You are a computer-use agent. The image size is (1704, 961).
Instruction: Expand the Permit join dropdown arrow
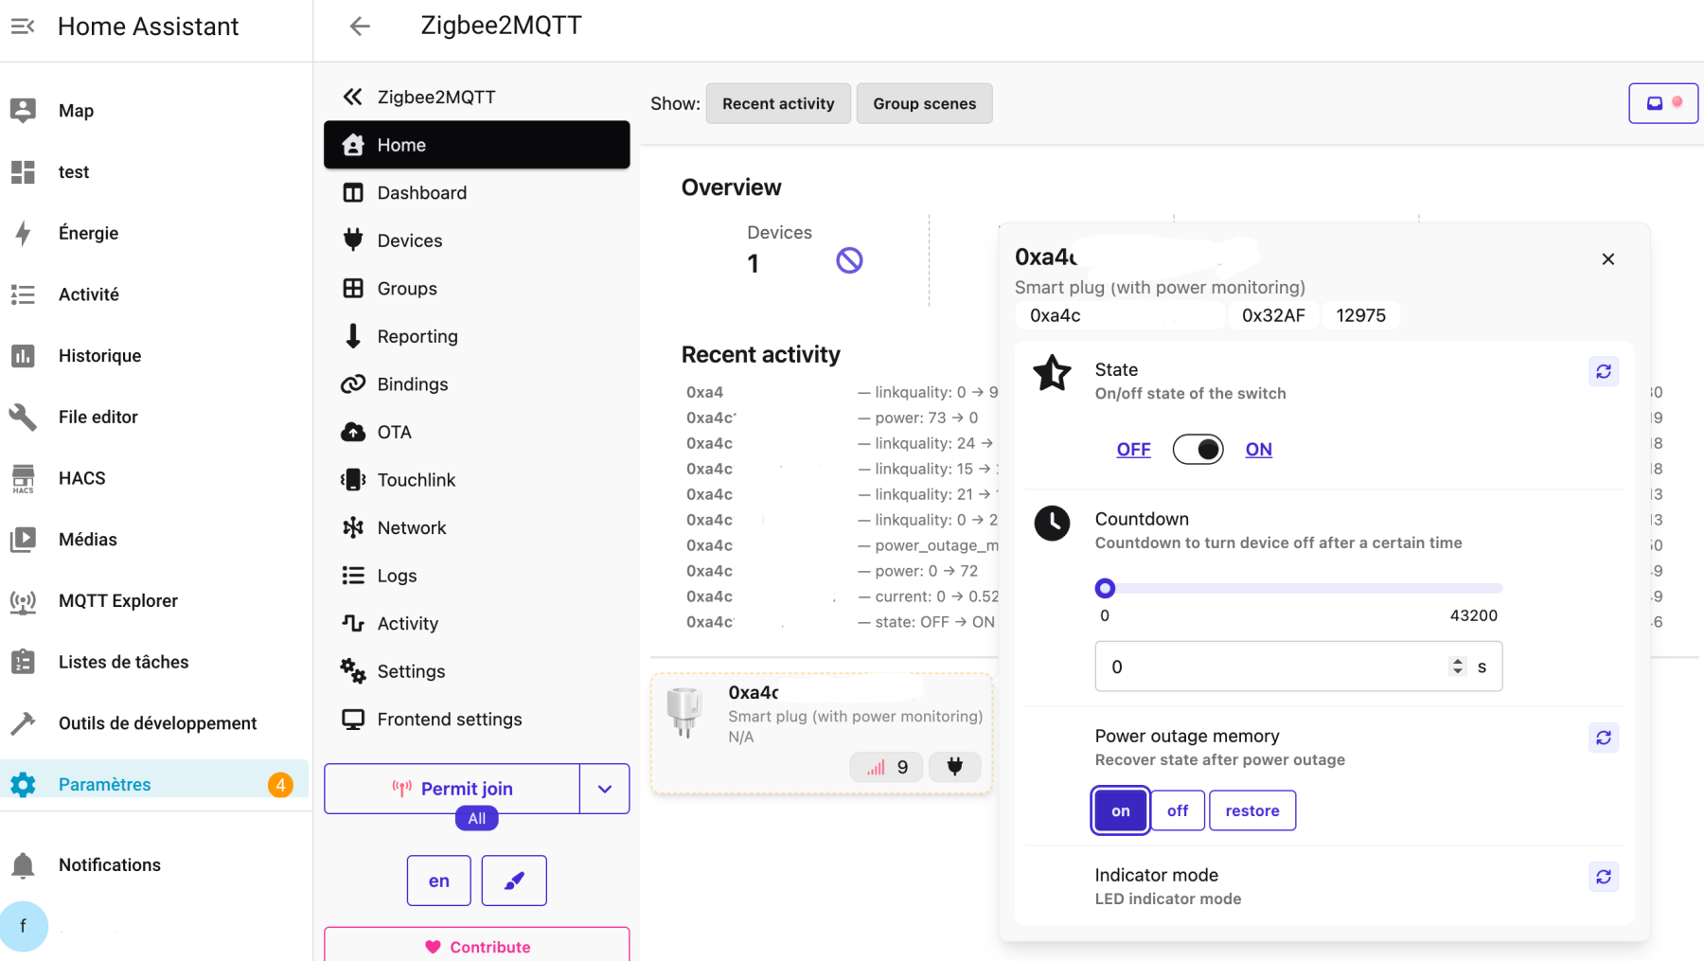coord(605,789)
